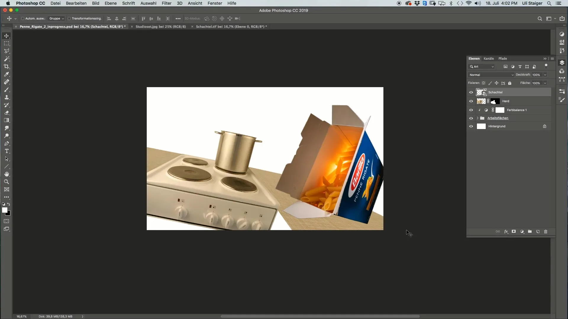Select the Horizontal Type tool

point(7,151)
